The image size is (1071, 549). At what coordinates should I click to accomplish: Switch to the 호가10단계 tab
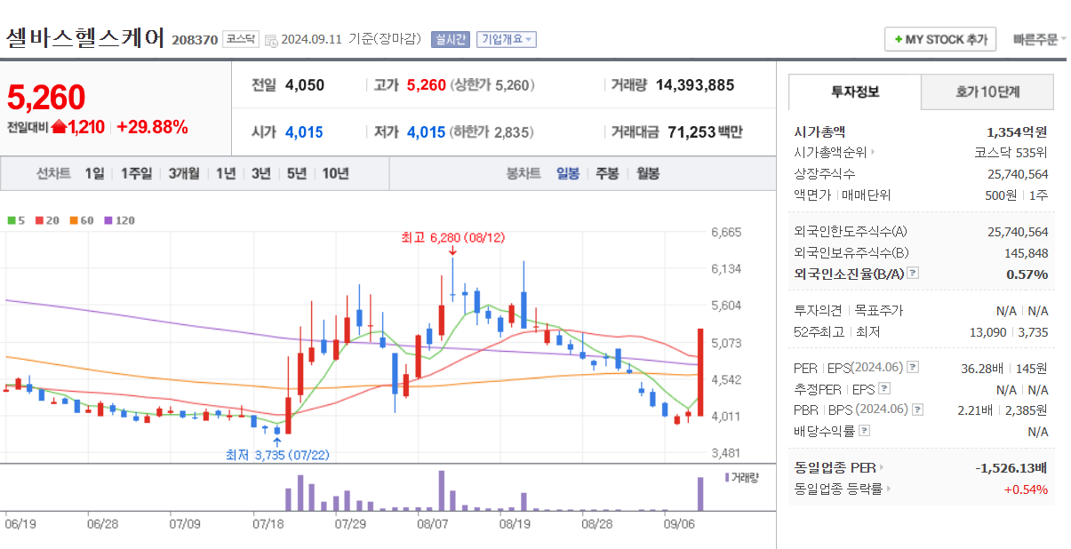tap(987, 91)
